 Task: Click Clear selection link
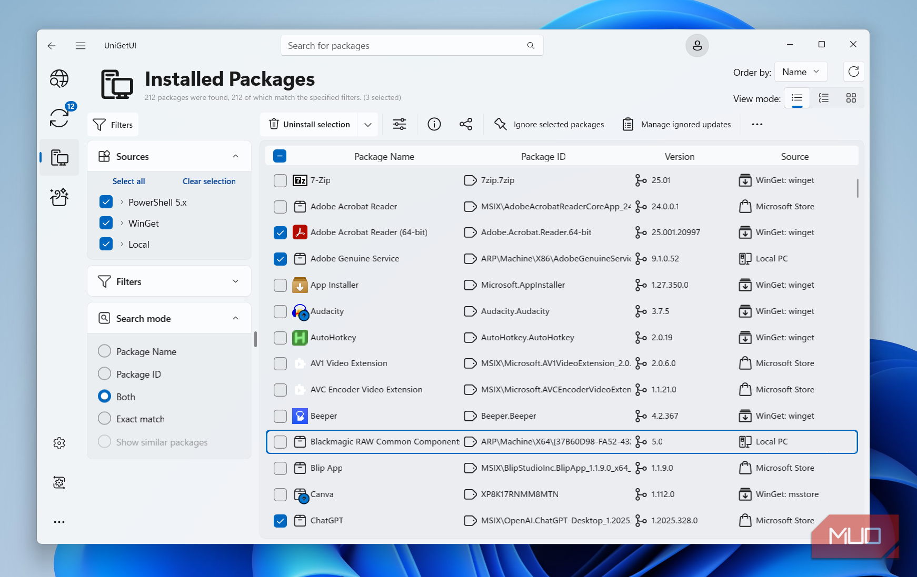click(x=209, y=181)
